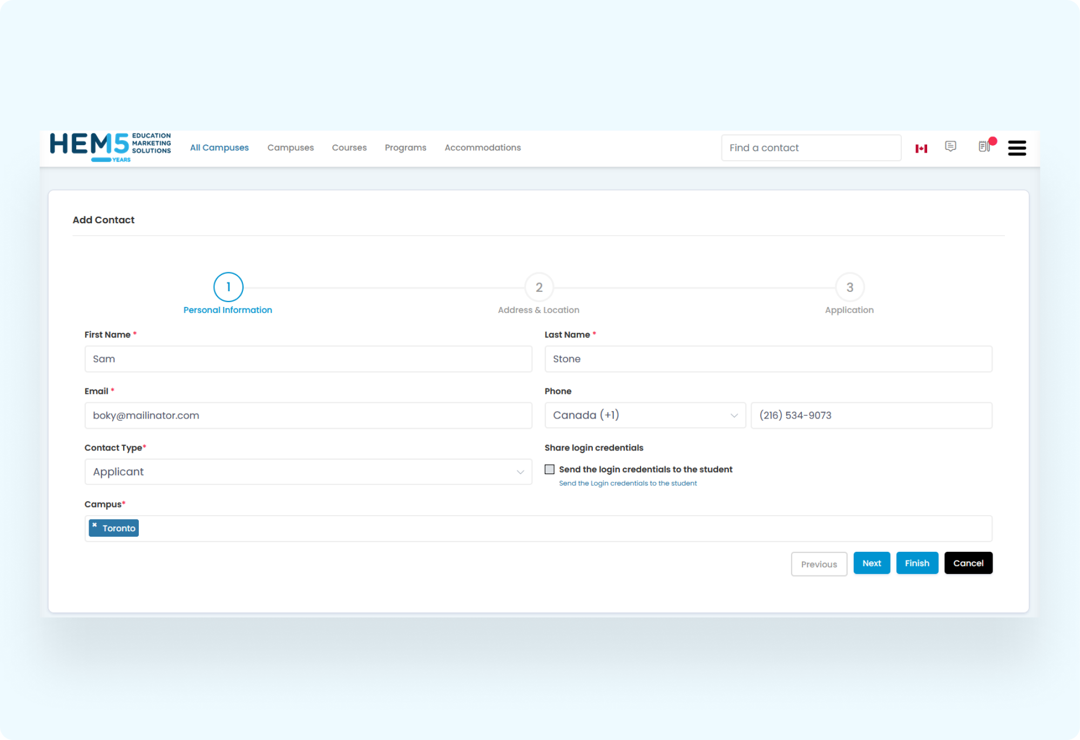The width and height of the screenshot is (1080, 740).
Task: Open the chat messages icon
Action: point(950,147)
